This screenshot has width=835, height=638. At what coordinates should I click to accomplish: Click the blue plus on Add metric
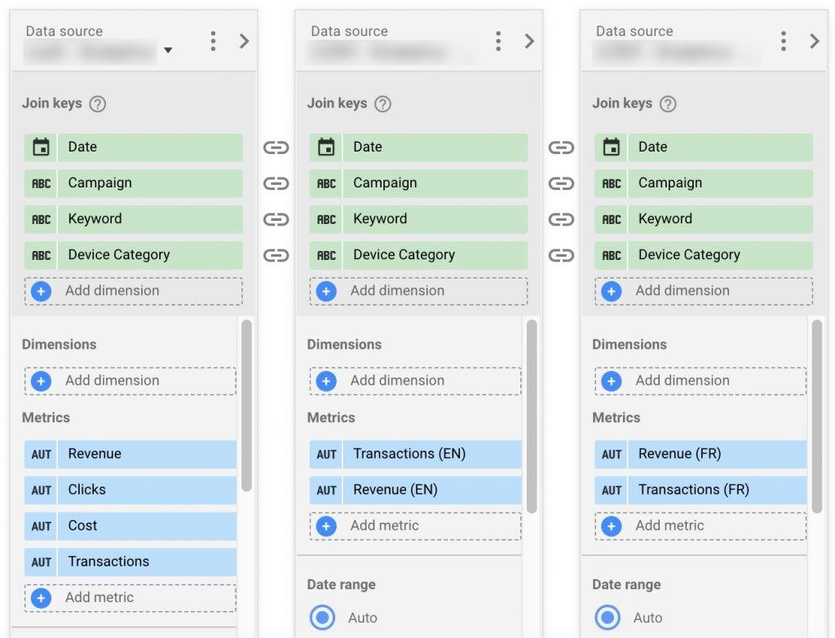click(42, 597)
